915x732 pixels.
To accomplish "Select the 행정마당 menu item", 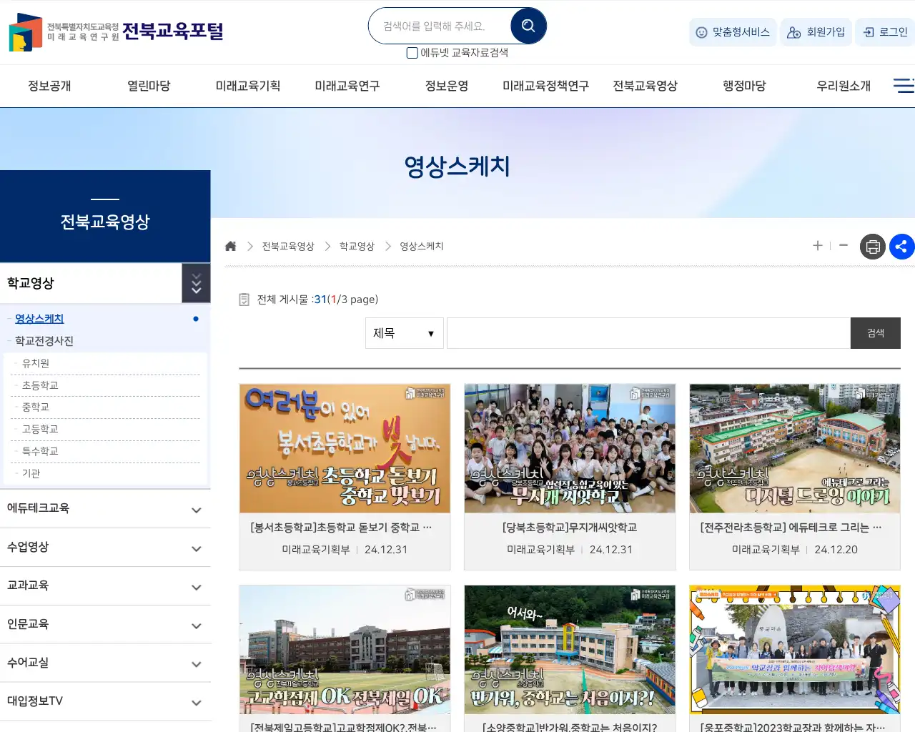I will (x=744, y=84).
